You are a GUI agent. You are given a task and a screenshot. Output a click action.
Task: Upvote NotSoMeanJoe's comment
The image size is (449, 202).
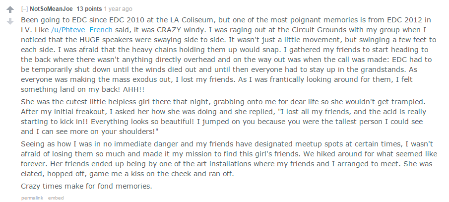[x=10, y=9]
